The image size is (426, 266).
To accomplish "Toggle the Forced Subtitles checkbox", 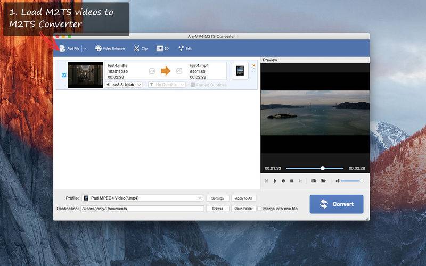I will 193,85.
